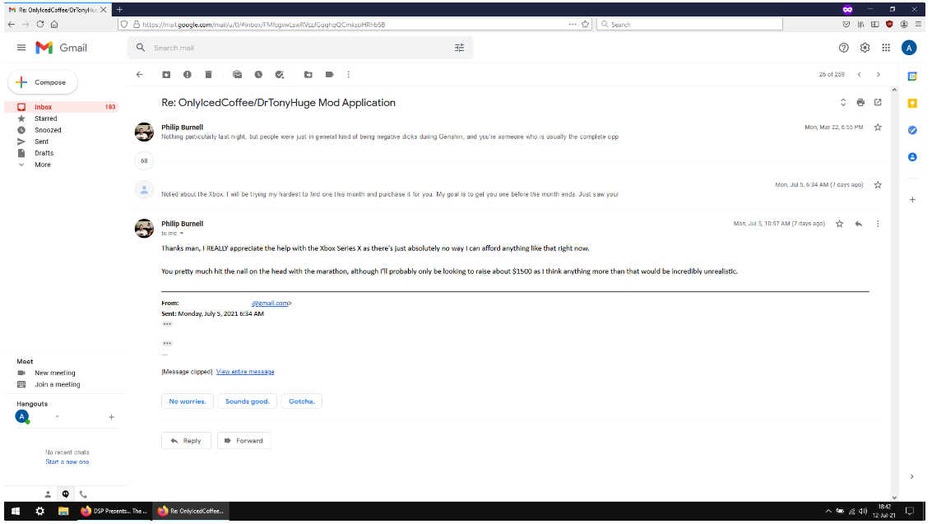Star the Mar 22 message
Image resolution: width=932 pixels, height=524 pixels.
(x=878, y=128)
